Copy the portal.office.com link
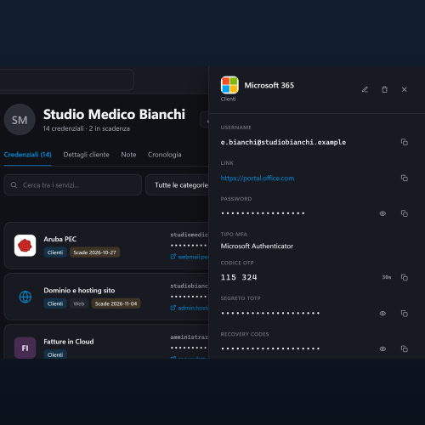The image size is (425, 425). (x=405, y=178)
